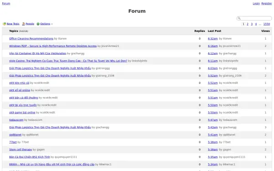Viewport: 274px width, 171px height.
Task: Open Giải Pháp Logistics topic by giatranggg
Action: point(50,68)
